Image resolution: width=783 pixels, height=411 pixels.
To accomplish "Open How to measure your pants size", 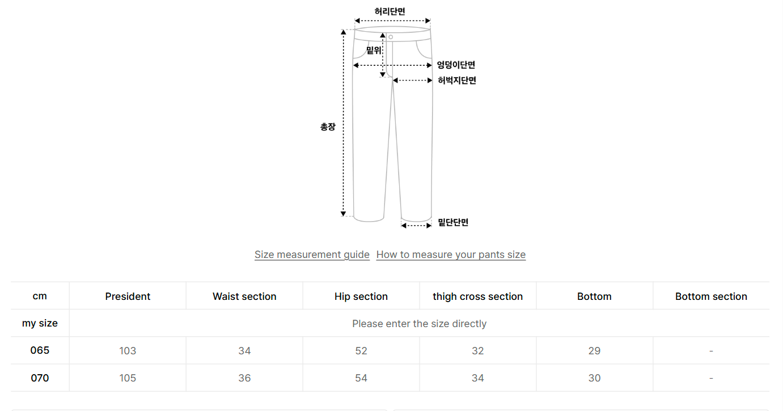I will click(x=451, y=255).
